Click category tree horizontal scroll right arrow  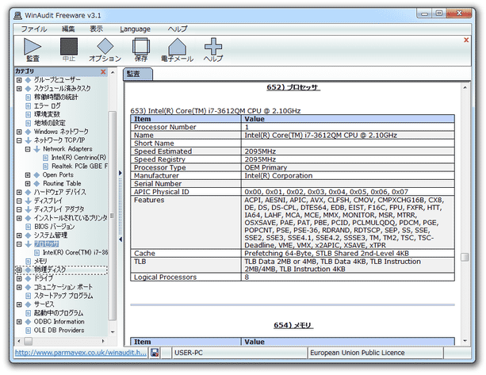point(103,341)
